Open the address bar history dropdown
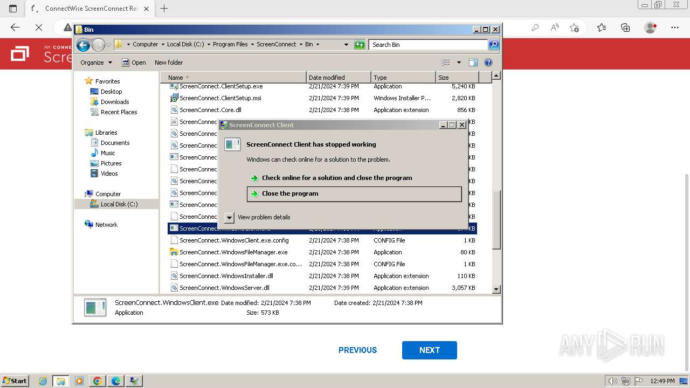 pyautogui.click(x=346, y=45)
